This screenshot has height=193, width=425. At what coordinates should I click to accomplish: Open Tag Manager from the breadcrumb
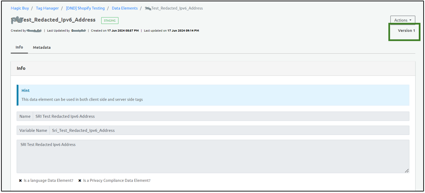47,8
